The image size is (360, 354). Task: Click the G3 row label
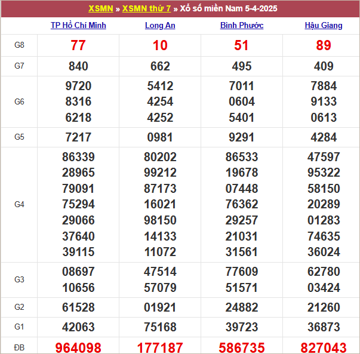(x=19, y=279)
